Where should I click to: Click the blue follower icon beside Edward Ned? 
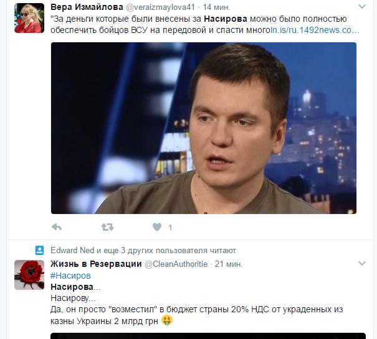39,251
